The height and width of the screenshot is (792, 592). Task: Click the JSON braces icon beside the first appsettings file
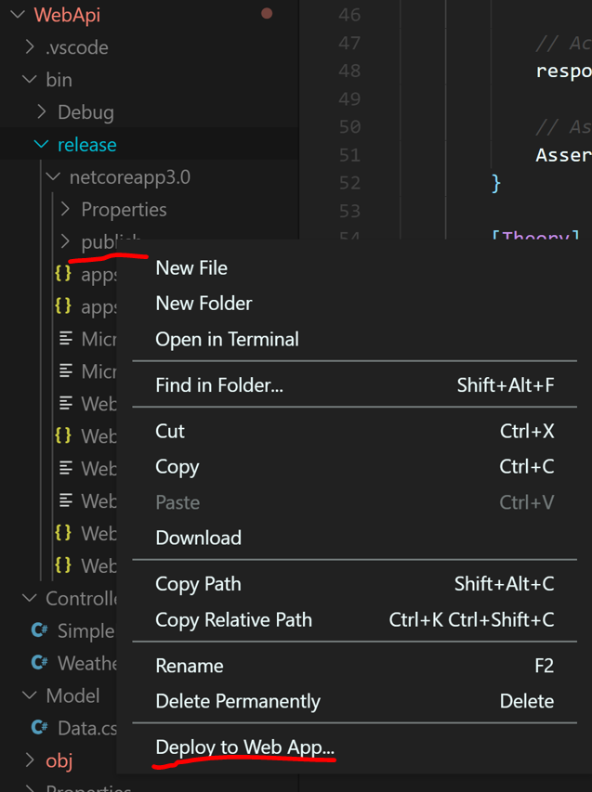[x=61, y=274]
